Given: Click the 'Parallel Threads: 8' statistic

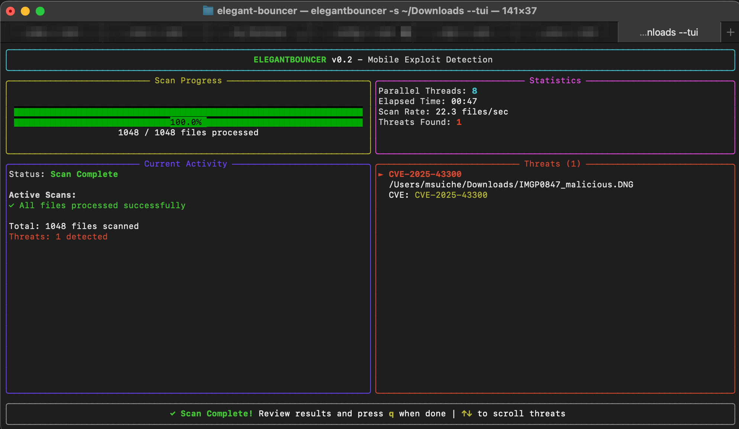Looking at the screenshot, I should click(x=428, y=91).
